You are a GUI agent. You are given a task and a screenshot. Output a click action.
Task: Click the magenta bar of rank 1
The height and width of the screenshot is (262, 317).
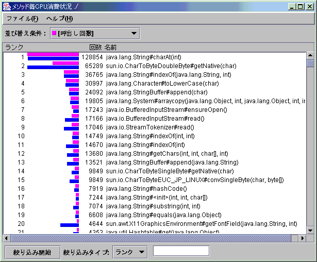(x=53, y=55)
